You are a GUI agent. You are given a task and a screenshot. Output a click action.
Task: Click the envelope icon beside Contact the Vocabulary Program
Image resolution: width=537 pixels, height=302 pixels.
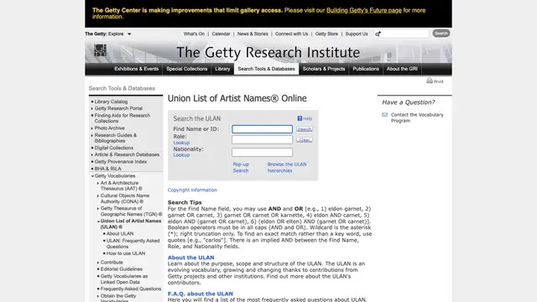(384, 115)
